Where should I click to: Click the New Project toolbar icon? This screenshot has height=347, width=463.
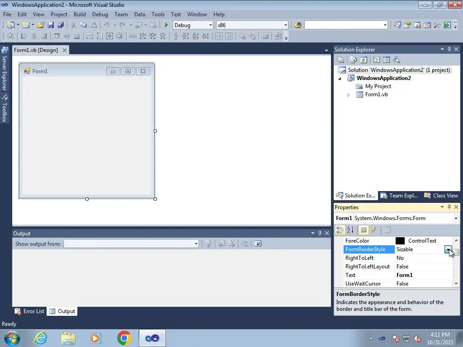(x=11, y=25)
